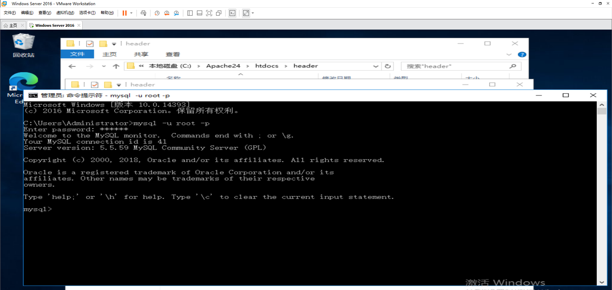The image size is (612, 290).
Task: Close the 主页 tab
Action: click(x=22, y=25)
